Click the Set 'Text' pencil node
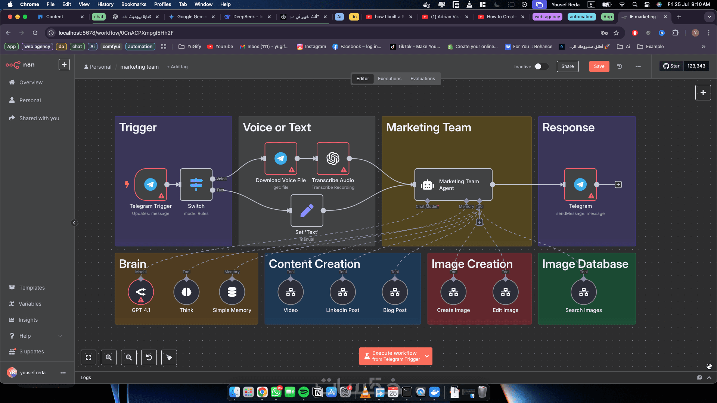This screenshot has height=403, width=717. point(307,210)
